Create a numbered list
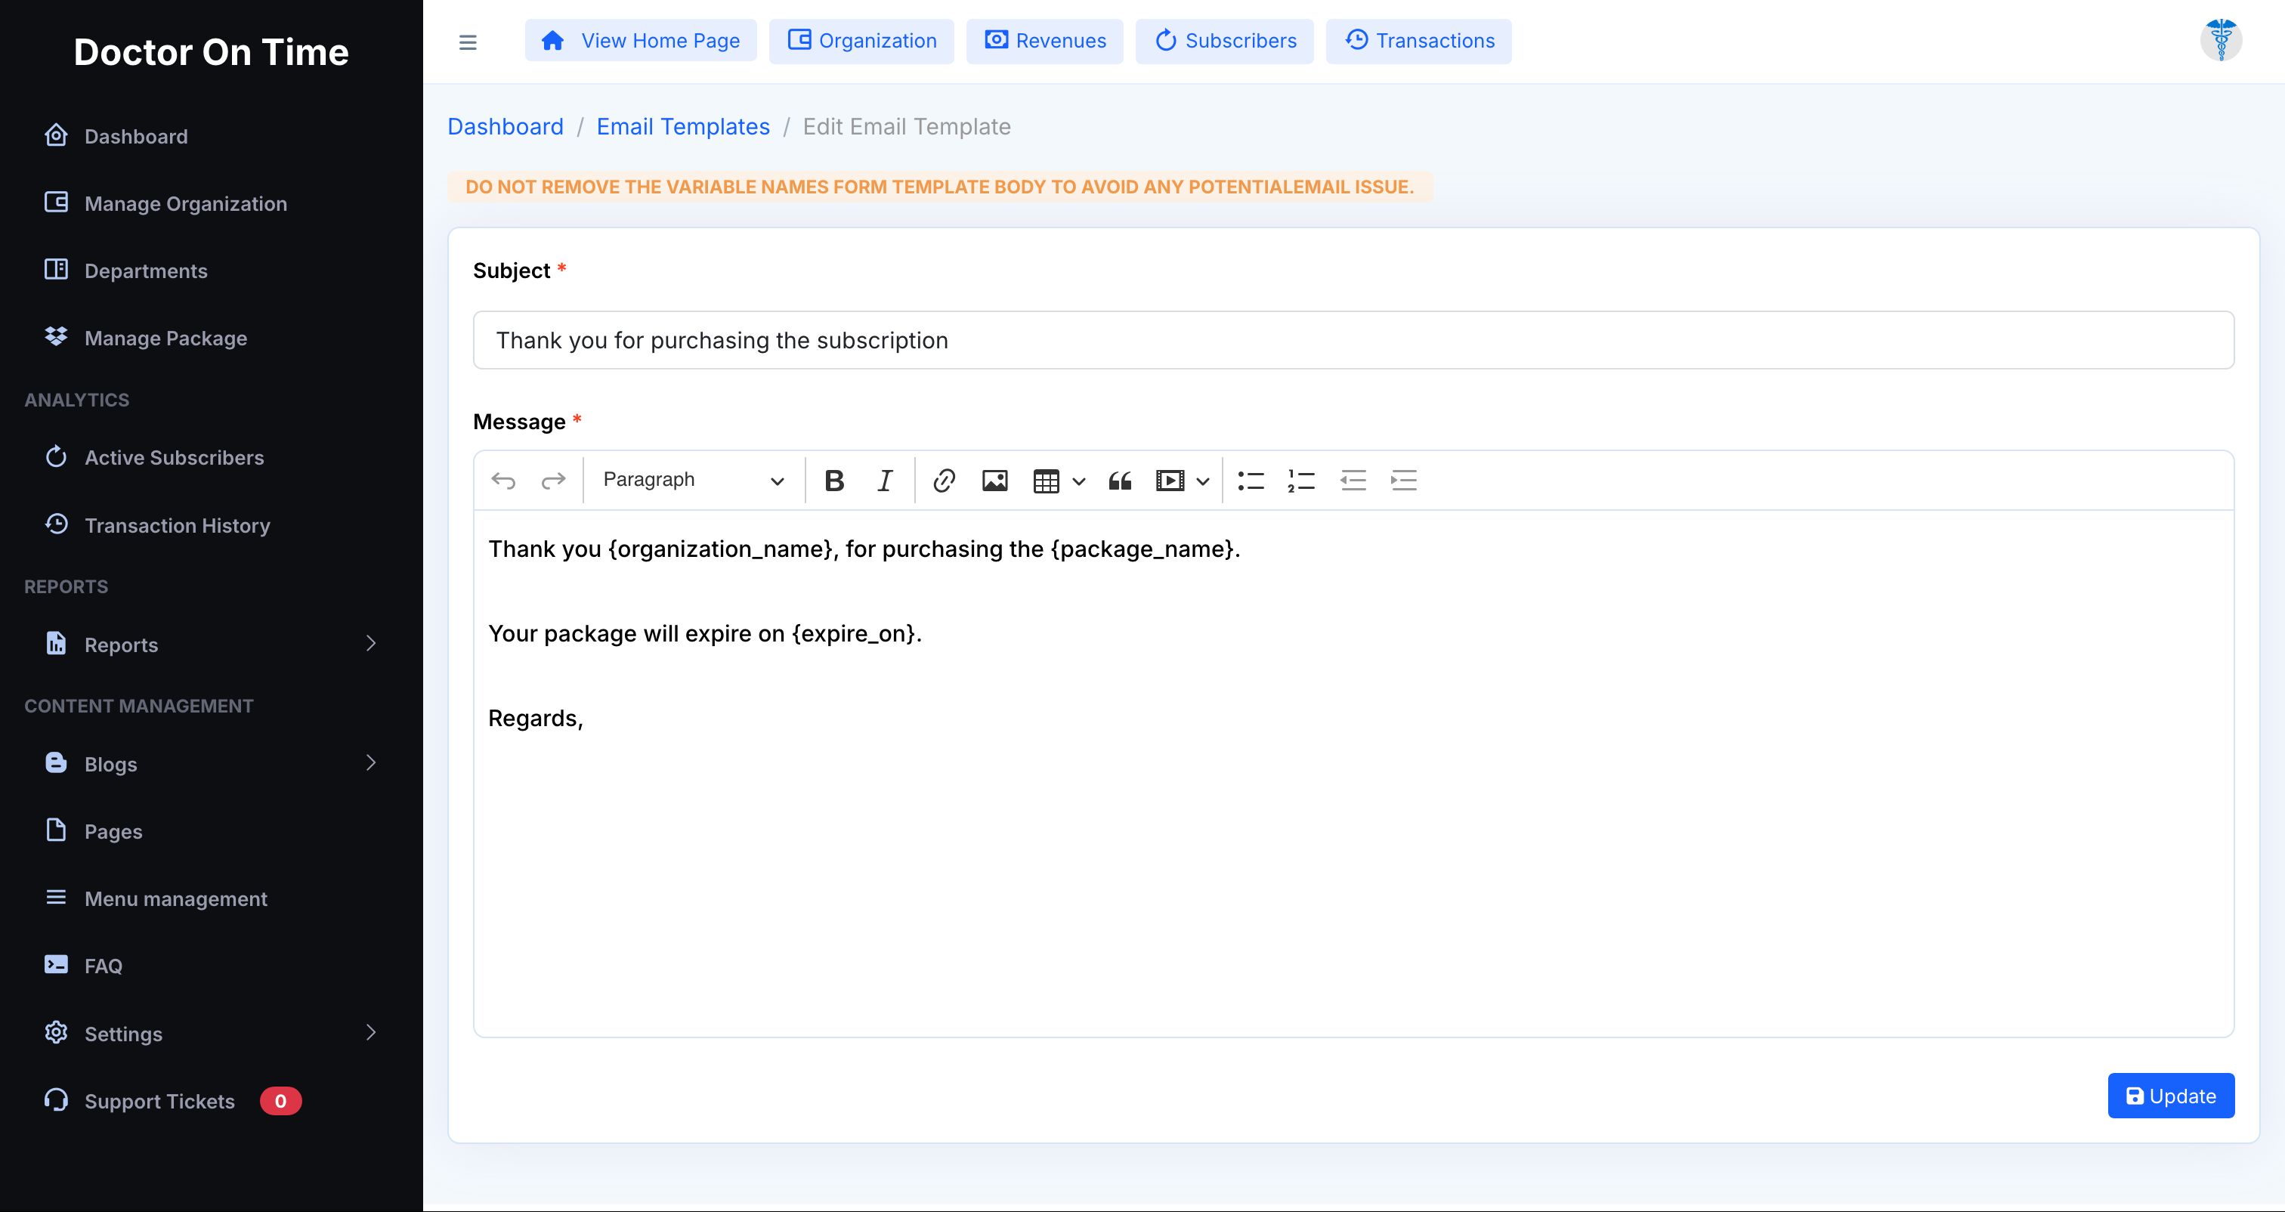The height and width of the screenshot is (1212, 2285). (x=1301, y=481)
